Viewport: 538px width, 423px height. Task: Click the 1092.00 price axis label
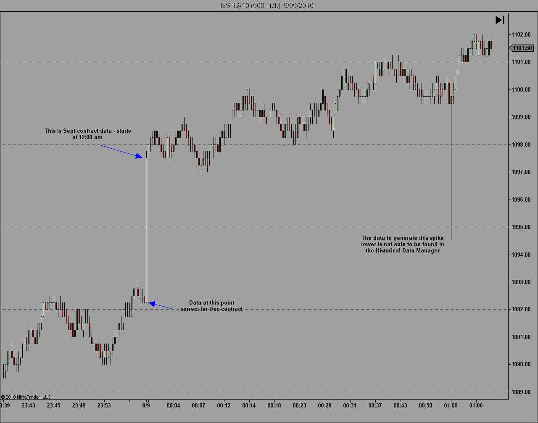[x=521, y=310]
